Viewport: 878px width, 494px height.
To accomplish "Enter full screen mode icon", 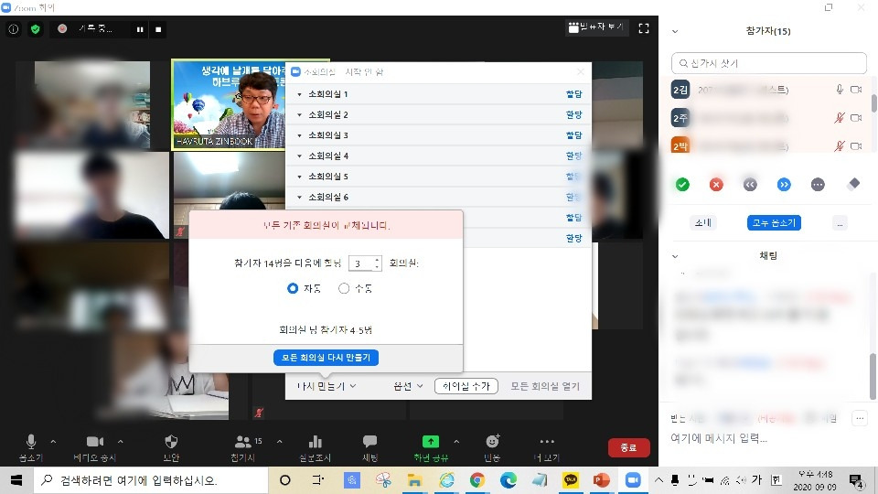I will 644,28.
